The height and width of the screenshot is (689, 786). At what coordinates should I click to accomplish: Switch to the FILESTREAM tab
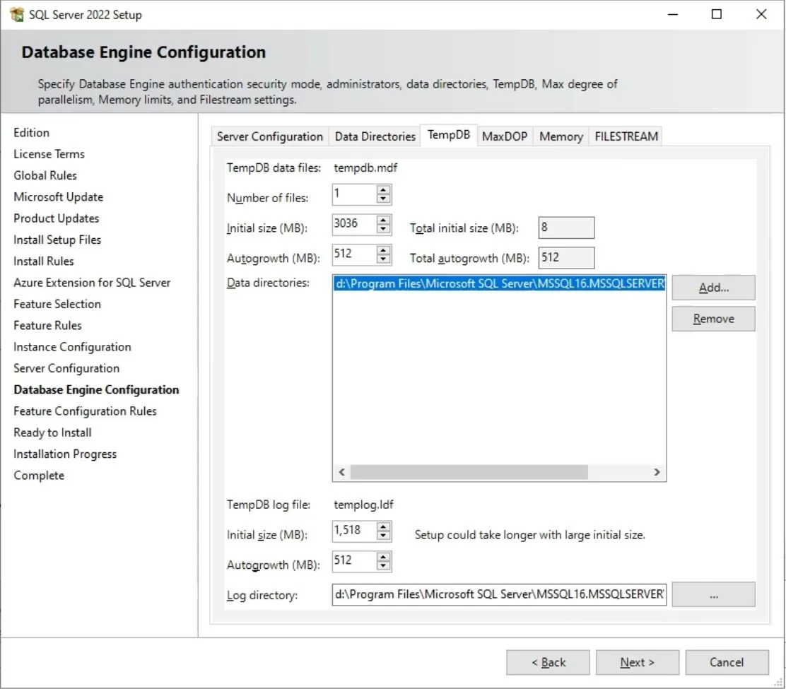point(626,136)
